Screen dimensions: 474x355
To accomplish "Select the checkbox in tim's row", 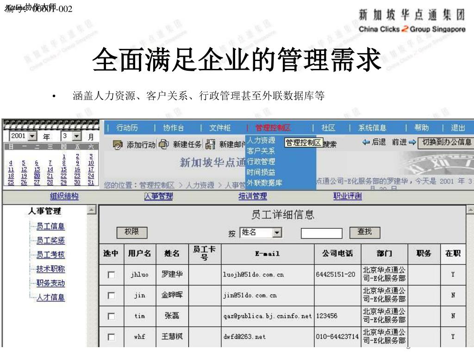I will pyautogui.click(x=111, y=316).
